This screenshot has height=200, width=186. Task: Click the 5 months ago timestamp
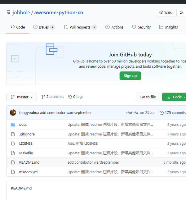tap(175, 162)
